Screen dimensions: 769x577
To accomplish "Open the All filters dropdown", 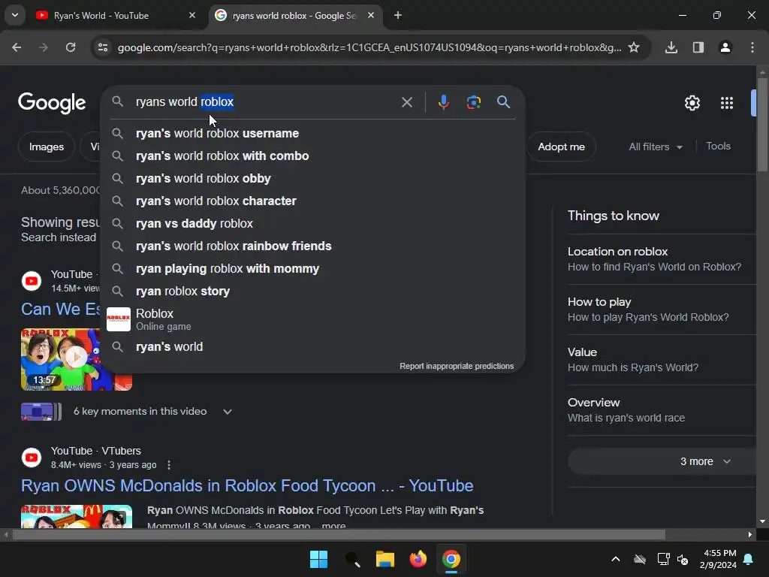I will 655,147.
